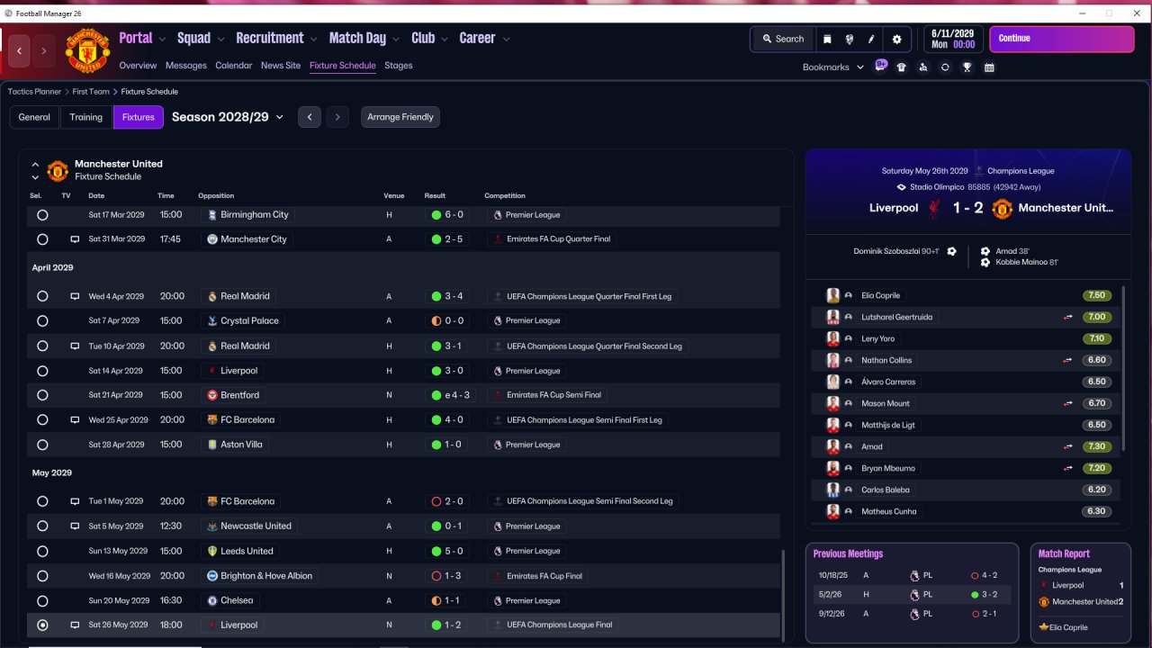Click the Liverpool crest in match summary
The width and height of the screenshot is (1152, 648).
click(934, 208)
